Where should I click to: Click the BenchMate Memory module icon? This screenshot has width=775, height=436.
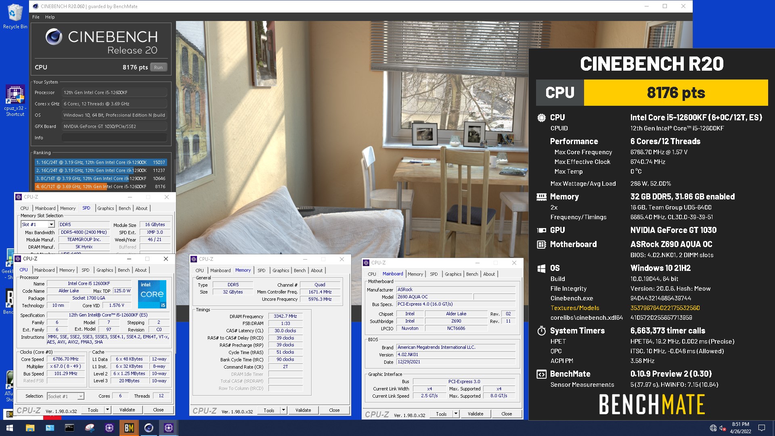541,197
